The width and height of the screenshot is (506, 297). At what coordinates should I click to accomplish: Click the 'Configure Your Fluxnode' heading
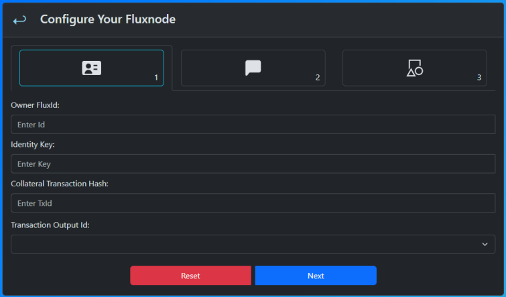click(107, 19)
